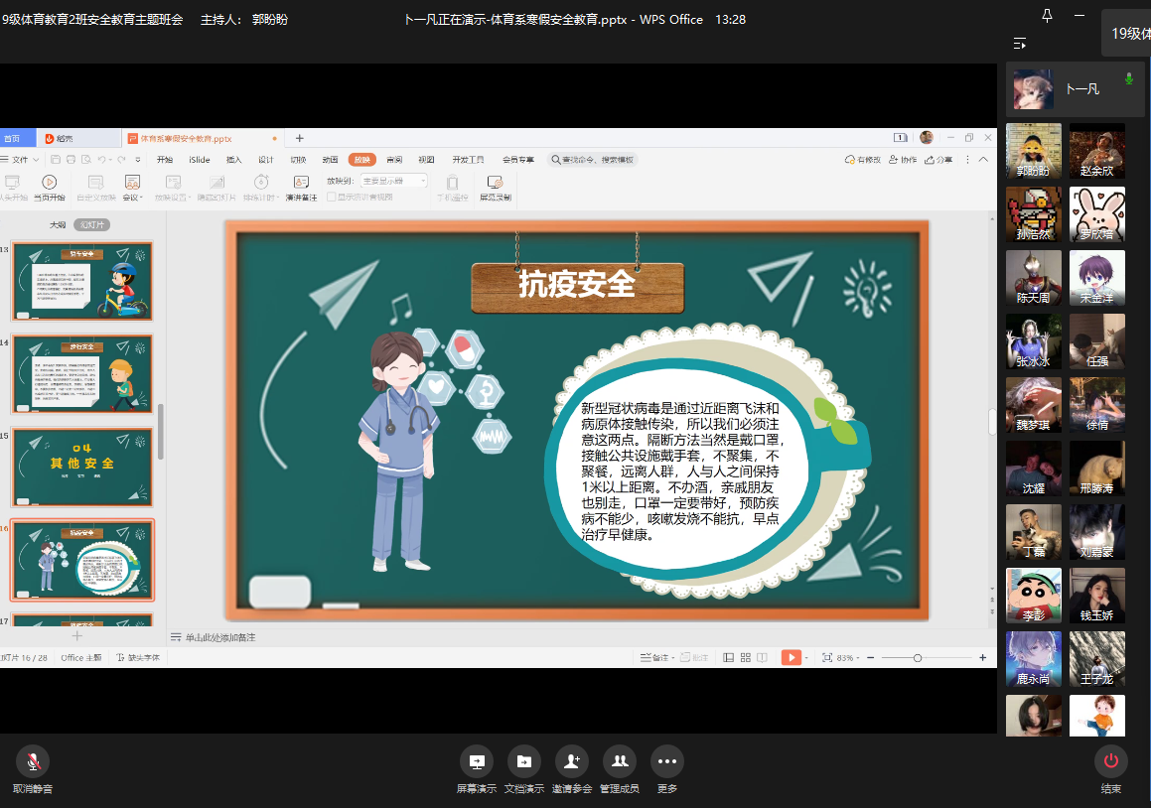Open the 插入 ribbon tab
The height and width of the screenshot is (808, 1151).
click(233, 159)
